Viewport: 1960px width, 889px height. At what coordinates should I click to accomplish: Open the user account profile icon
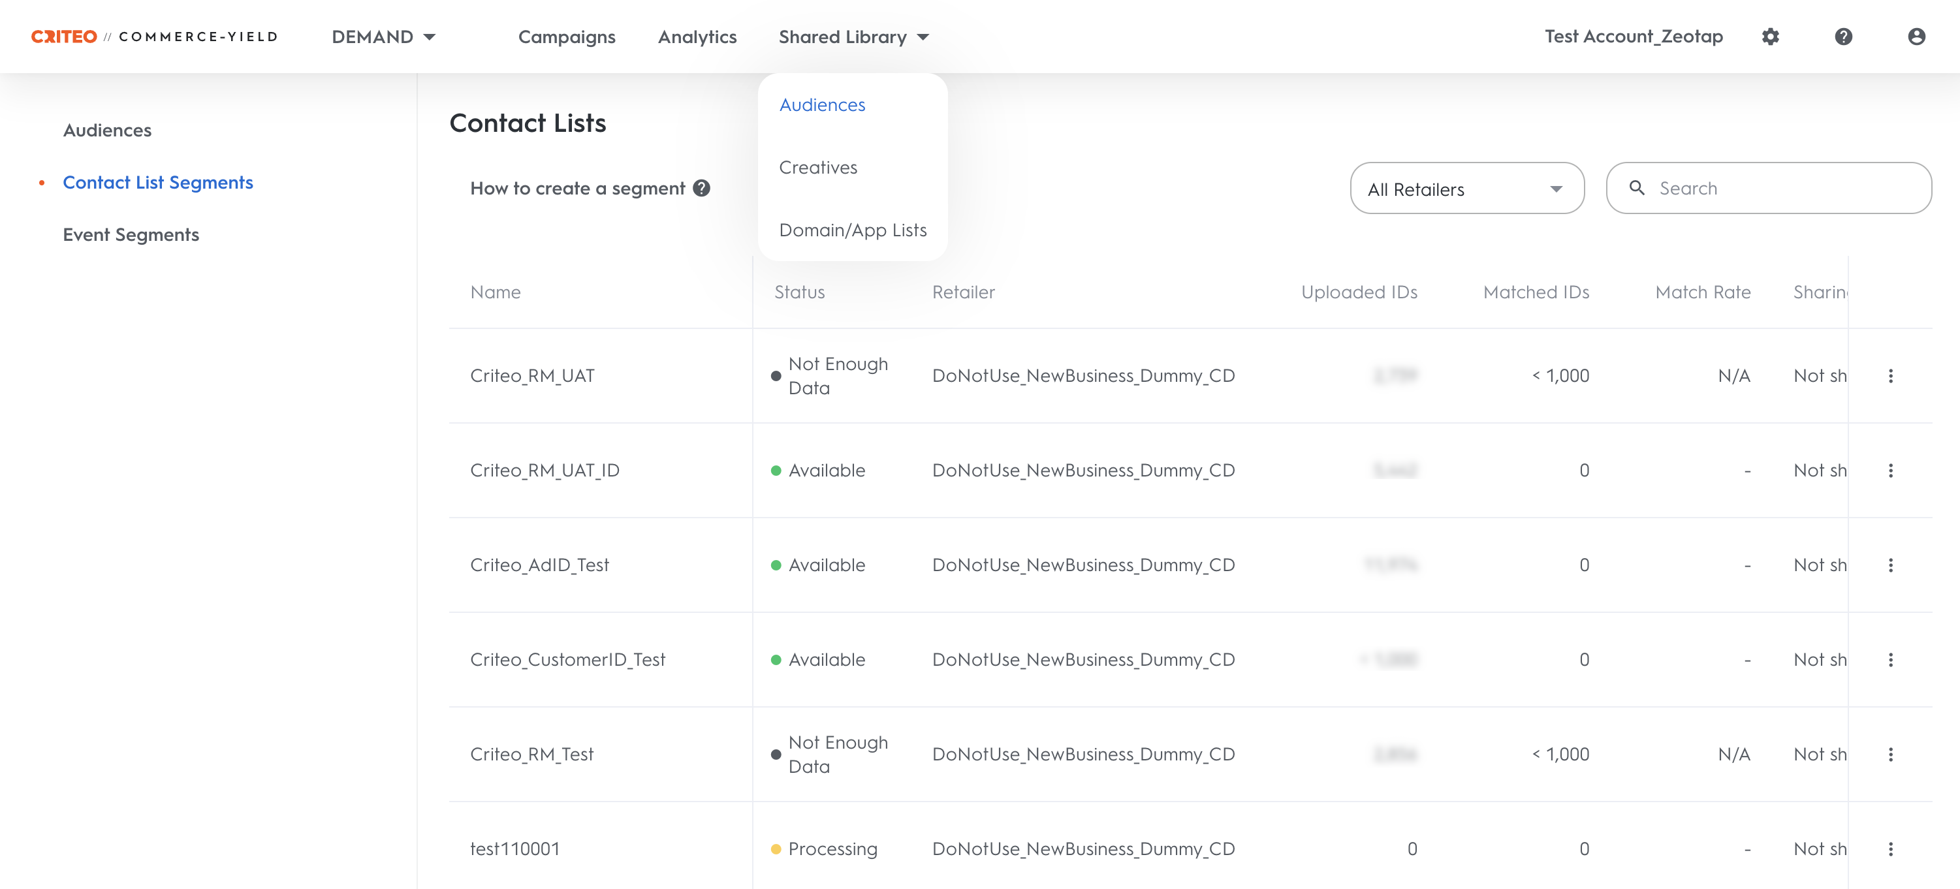1916,37
